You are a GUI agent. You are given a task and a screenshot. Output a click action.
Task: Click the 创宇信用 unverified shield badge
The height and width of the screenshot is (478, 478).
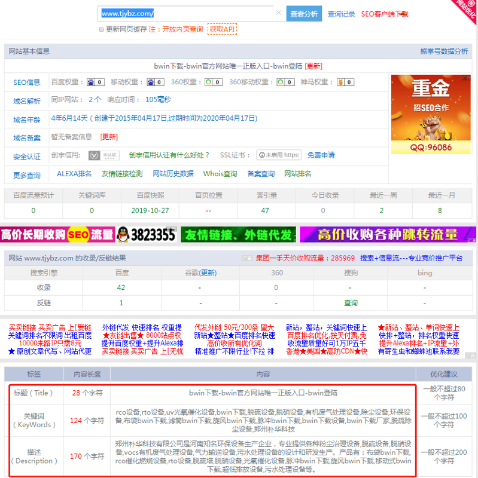(103, 155)
